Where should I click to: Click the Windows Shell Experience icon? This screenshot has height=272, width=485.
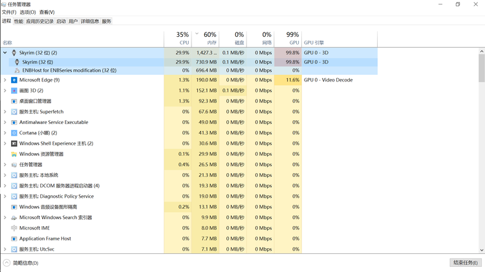[x=14, y=143]
